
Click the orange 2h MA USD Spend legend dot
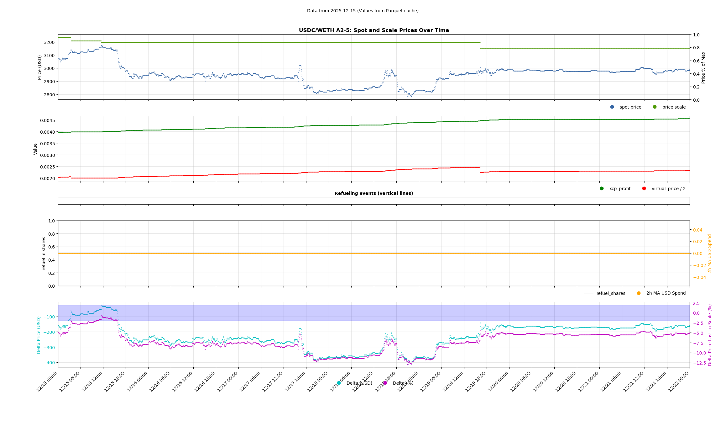click(x=639, y=293)
